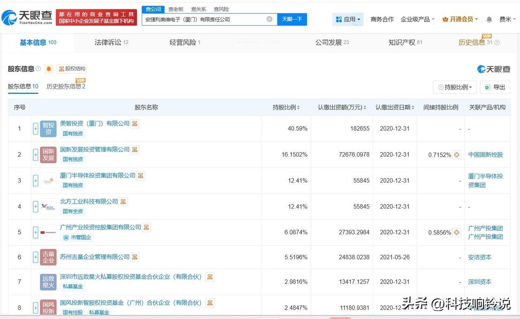Open the 安洁资本 related institution link
Viewport: 520px width, 319px height.
point(480,257)
